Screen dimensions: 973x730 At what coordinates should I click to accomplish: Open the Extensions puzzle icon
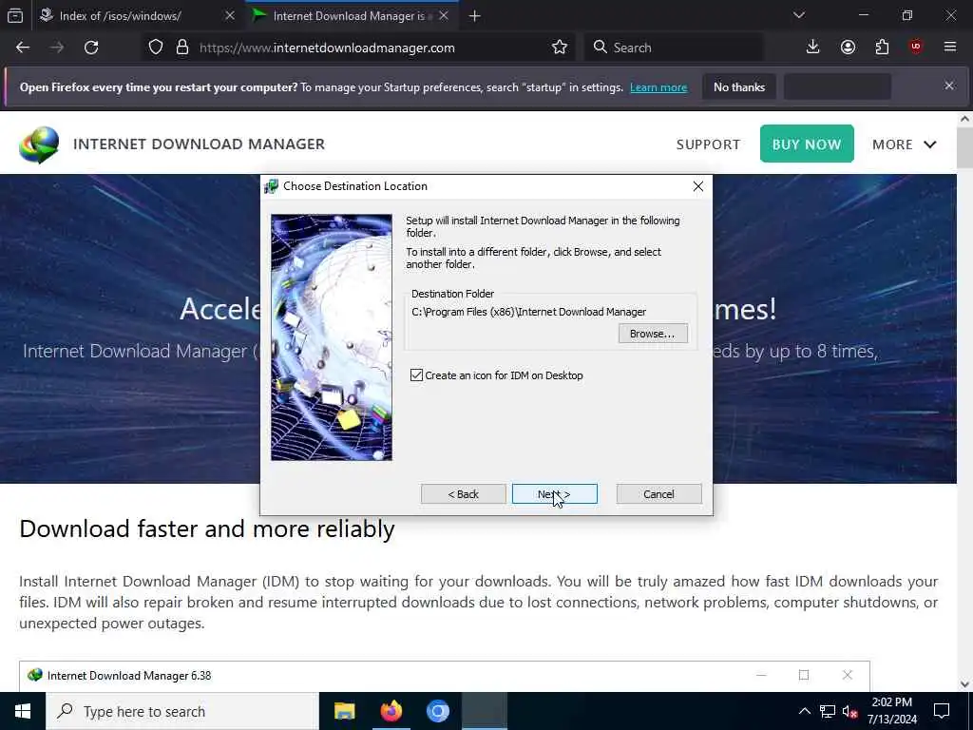[882, 48]
